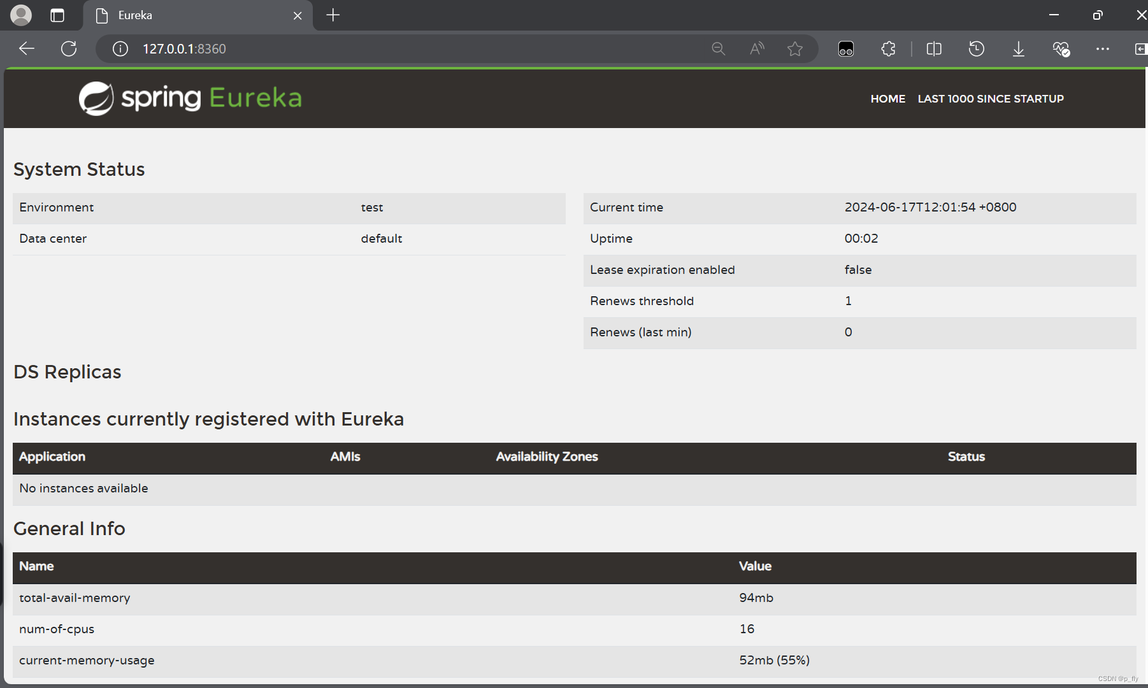Open a new tab with plus icon

pos(333,15)
